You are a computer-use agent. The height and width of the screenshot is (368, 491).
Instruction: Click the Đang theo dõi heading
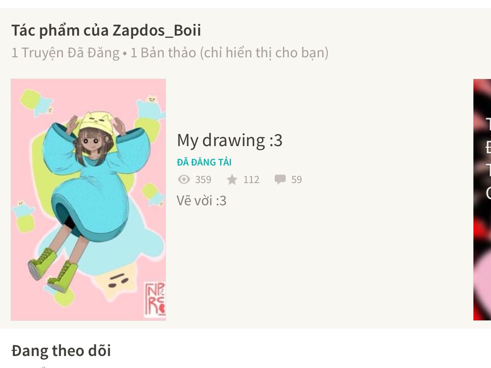pyautogui.click(x=61, y=350)
